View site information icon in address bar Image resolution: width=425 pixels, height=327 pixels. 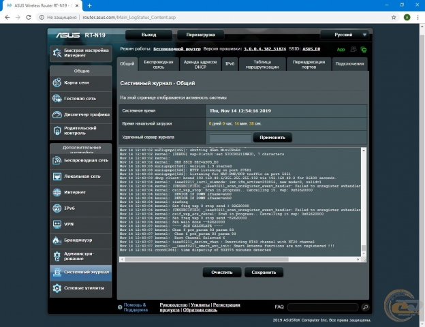pyautogui.click(x=42, y=17)
